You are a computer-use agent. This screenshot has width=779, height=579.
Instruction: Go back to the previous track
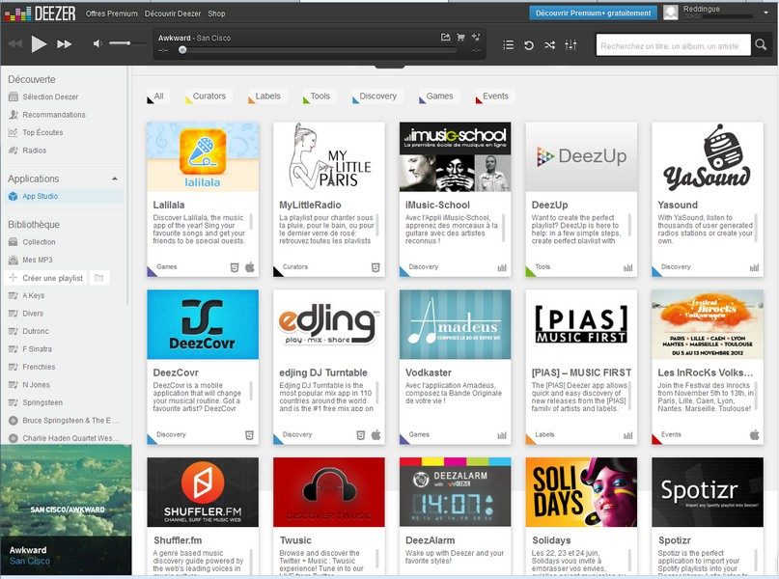tap(14, 44)
